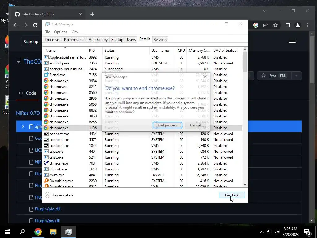Image resolution: width=317 pixels, height=238 pixels.
Task: Open the Code tab on GitHub
Action: pyautogui.click(x=27, y=93)
